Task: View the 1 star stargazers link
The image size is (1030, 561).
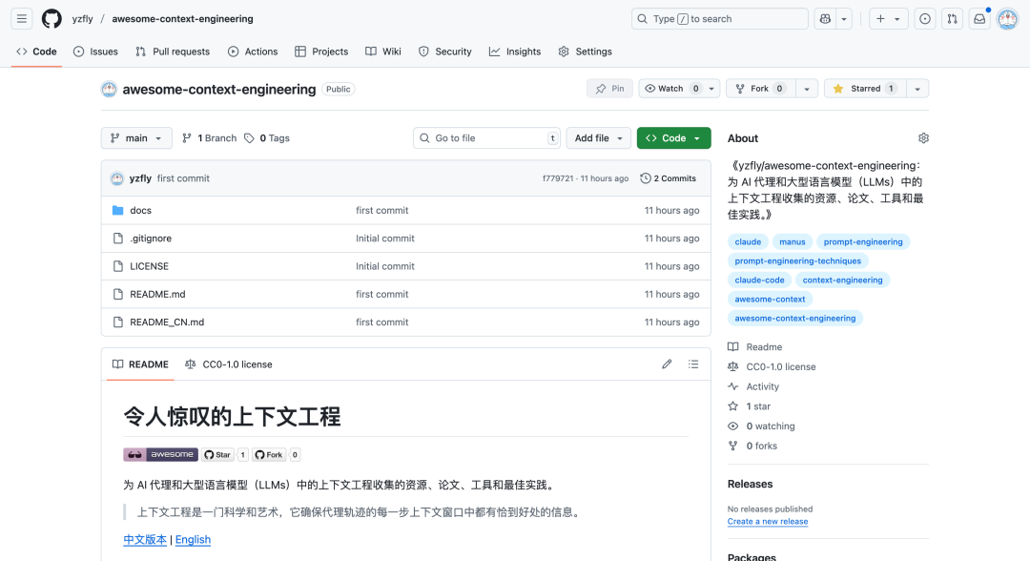Action: [750, 406]
